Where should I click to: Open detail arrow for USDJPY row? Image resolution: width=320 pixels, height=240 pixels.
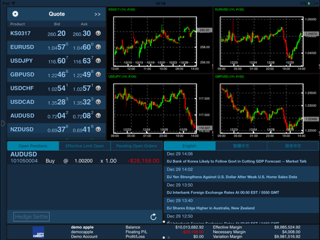click(98, 61)
